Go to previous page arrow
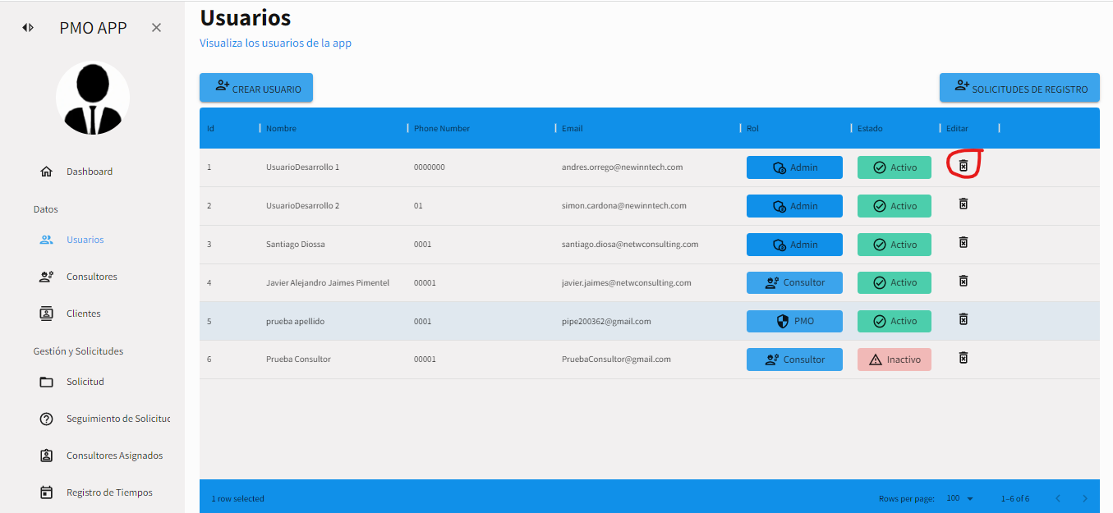This screenshot has width=1113, height=513. (1058, 498)
